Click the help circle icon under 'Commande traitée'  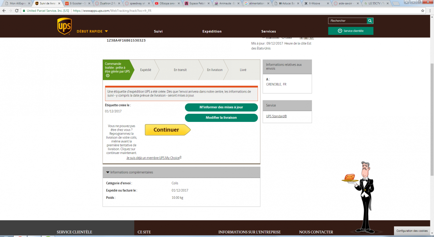tap(108, 75)
